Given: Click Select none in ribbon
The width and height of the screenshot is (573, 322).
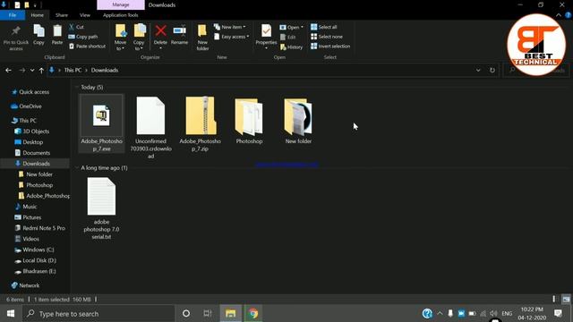Looking at the screenshot, I should pos(327,37).
